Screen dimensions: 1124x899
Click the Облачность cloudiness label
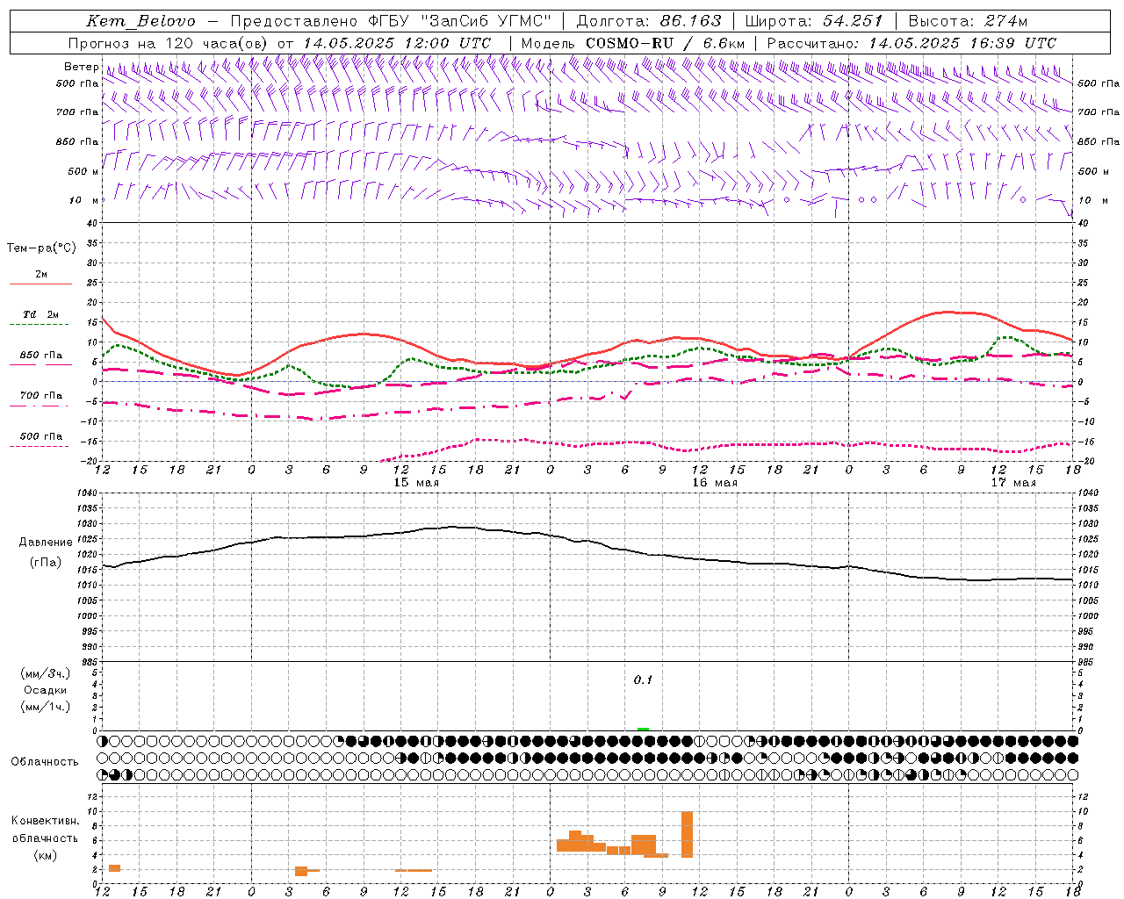45,761
